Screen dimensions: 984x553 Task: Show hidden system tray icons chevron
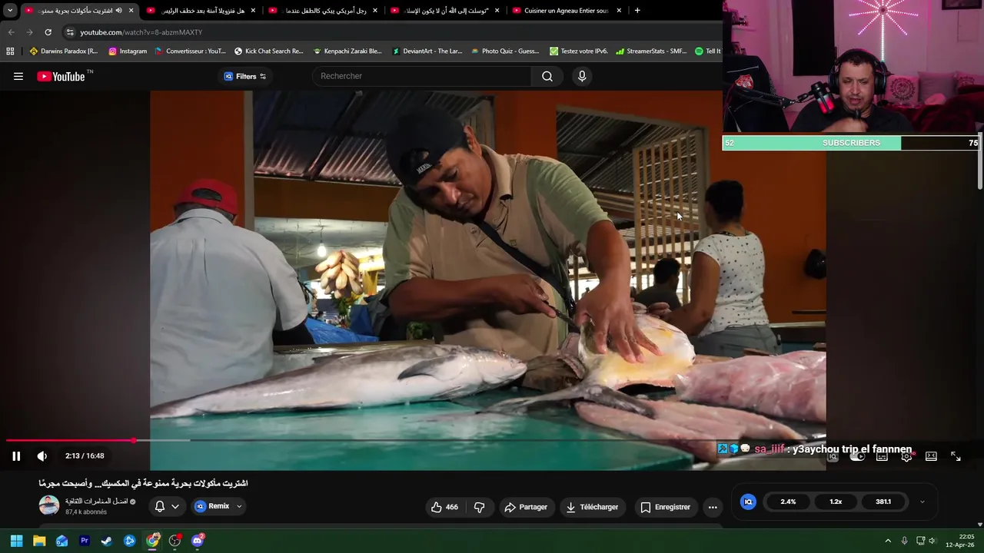point(888,541)
